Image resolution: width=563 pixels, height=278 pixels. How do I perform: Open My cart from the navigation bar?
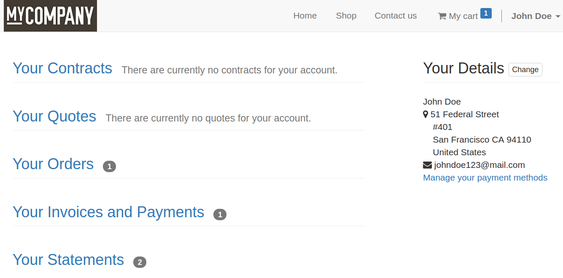[463, 16]
